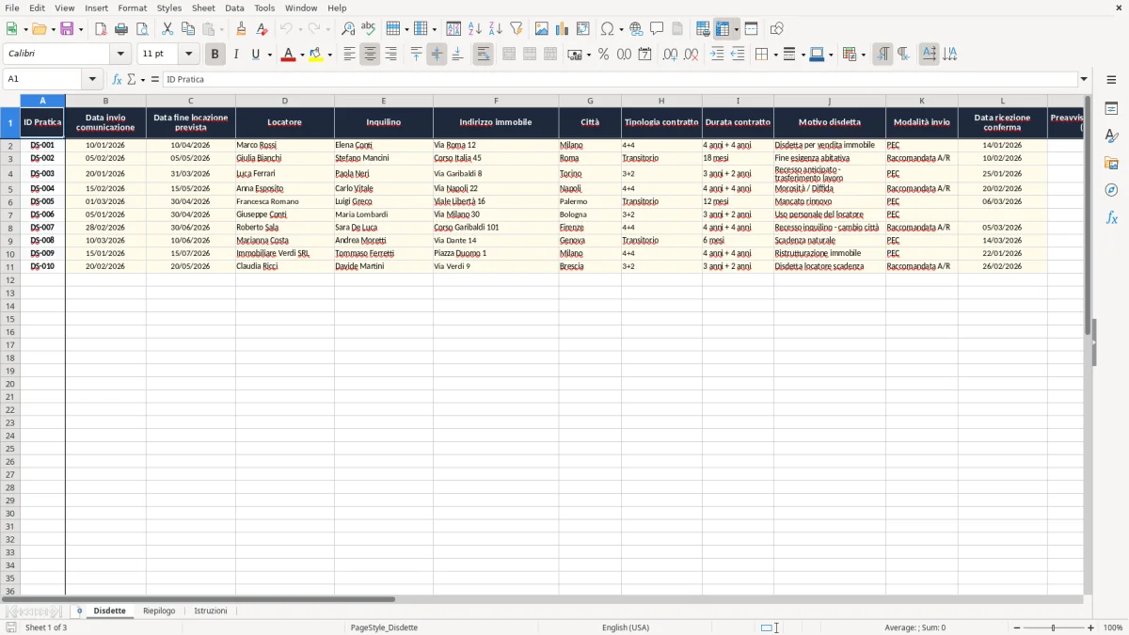
Task: Toggle italic formatting
Action: 235,55
